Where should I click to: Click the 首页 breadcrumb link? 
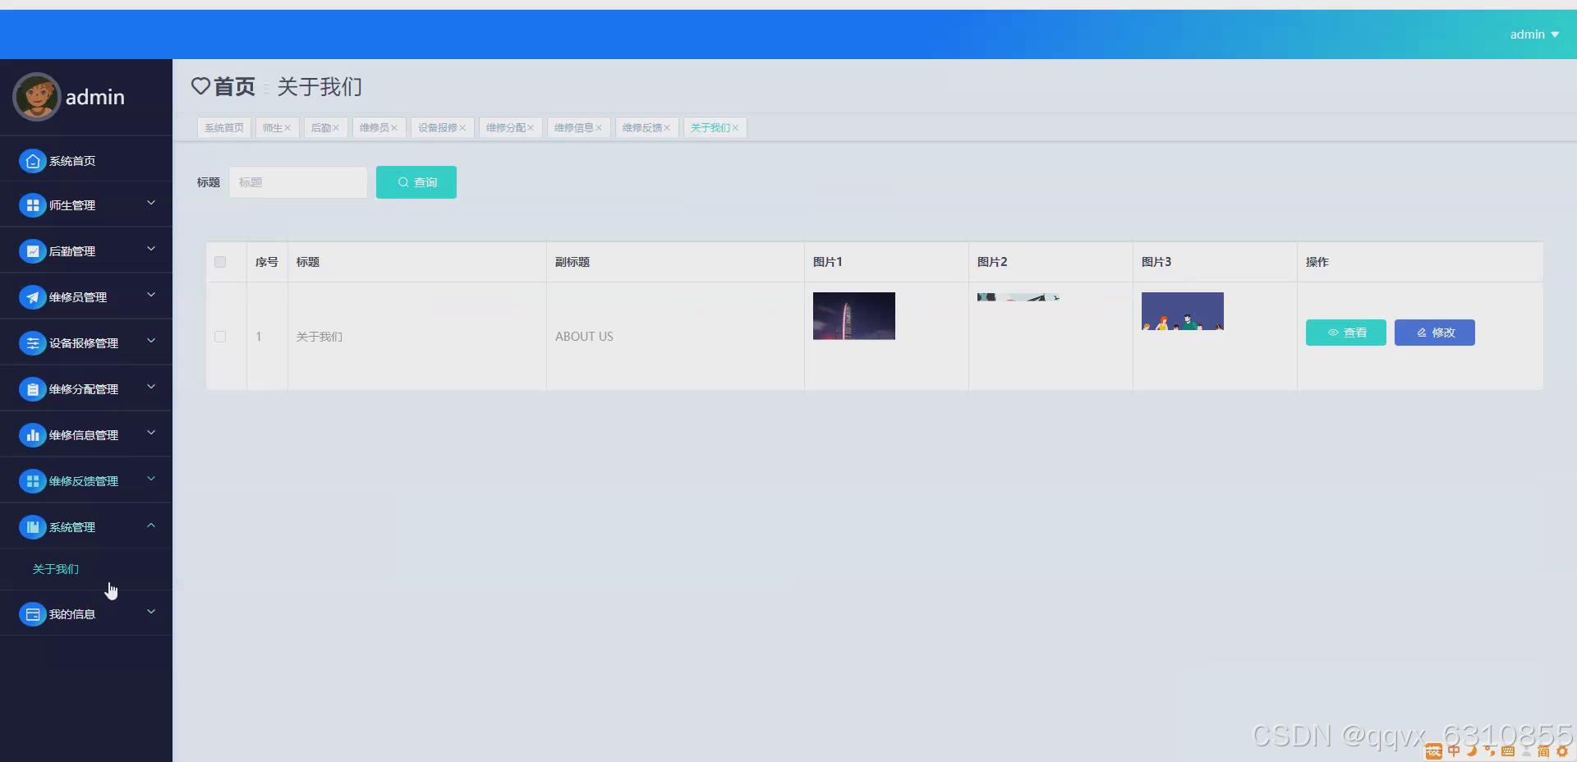pyautogui.click(x=234, y=86)
